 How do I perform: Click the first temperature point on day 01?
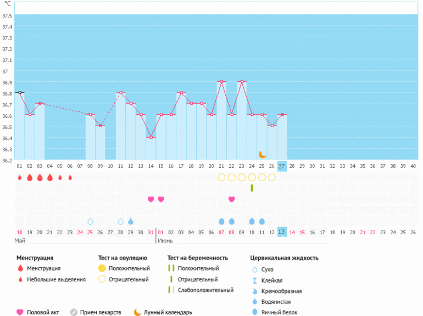click(x=20, y=93)
